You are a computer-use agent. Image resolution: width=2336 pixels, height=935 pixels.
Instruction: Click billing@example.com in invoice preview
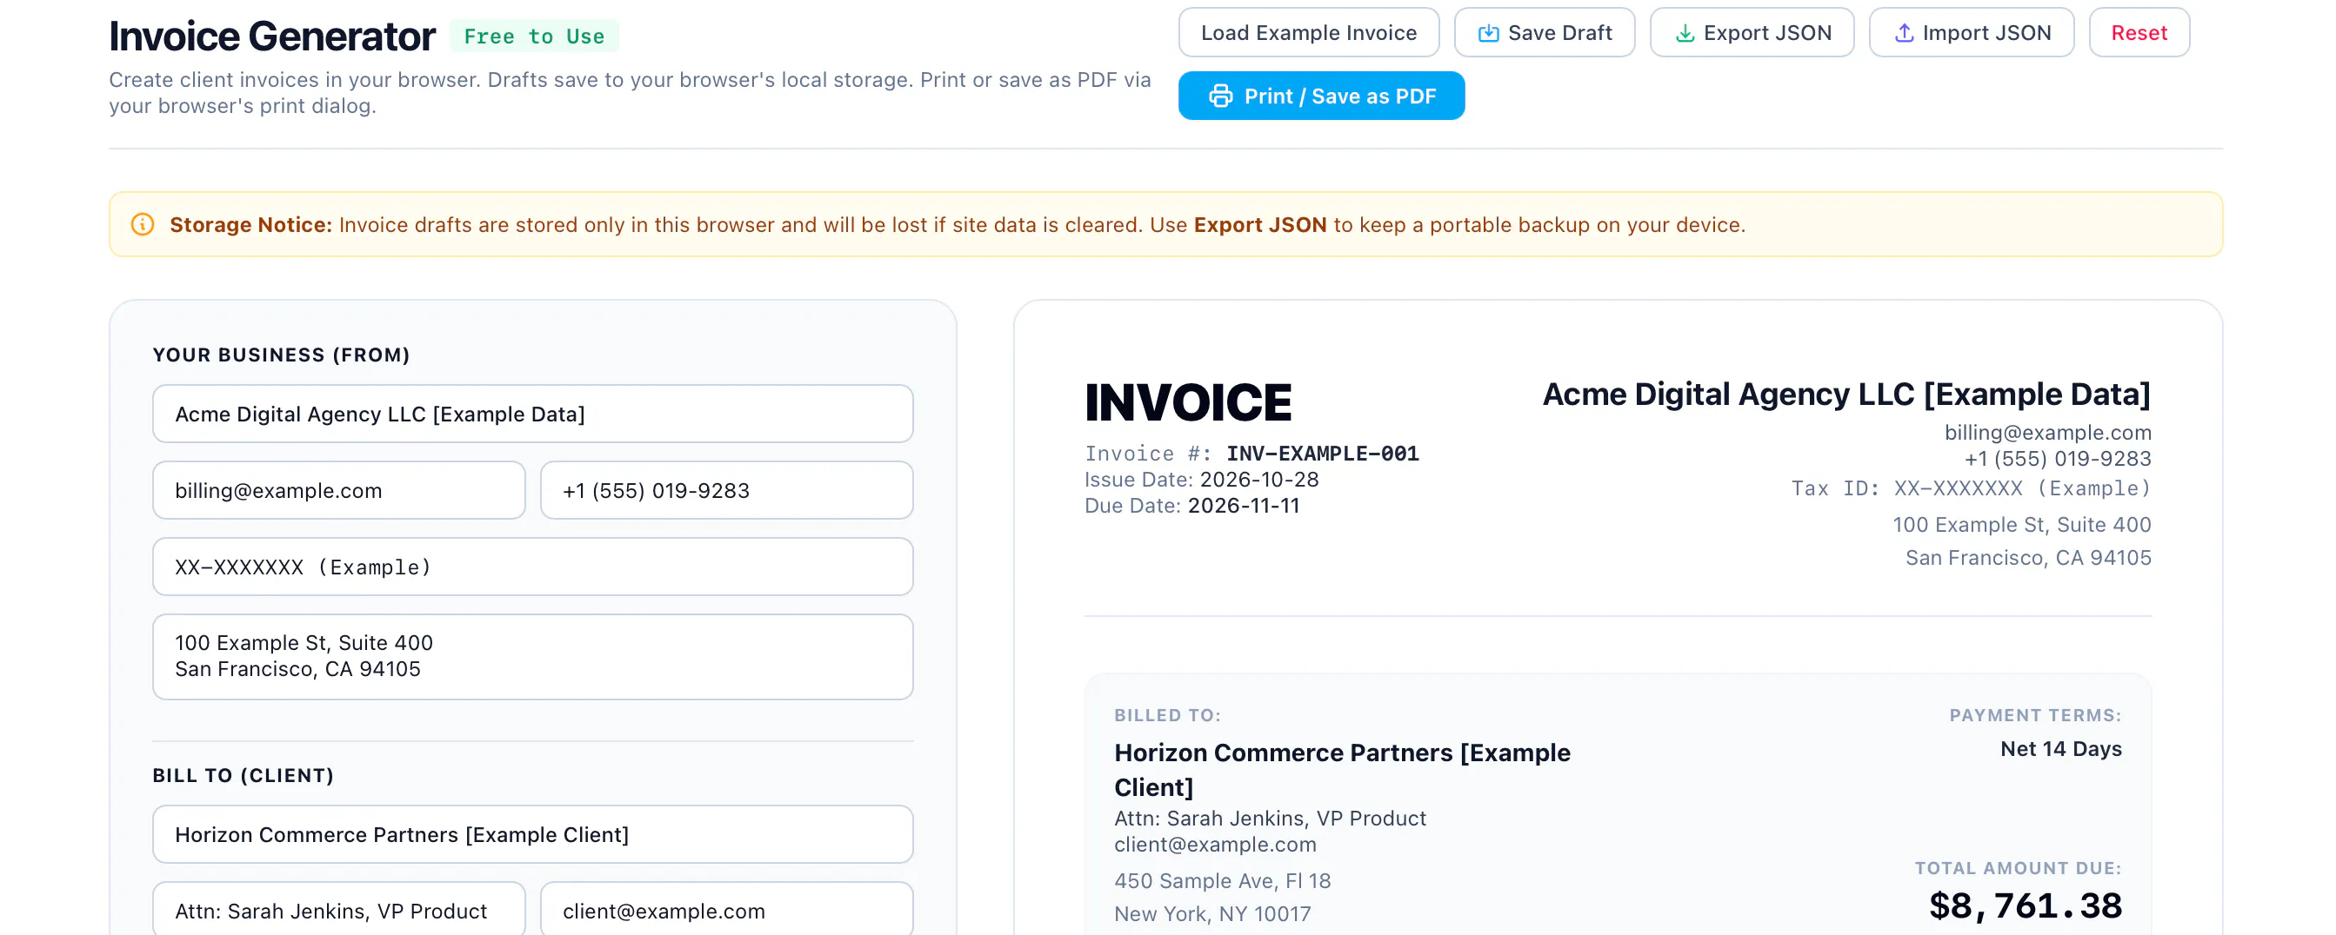tap(2046, 433)
